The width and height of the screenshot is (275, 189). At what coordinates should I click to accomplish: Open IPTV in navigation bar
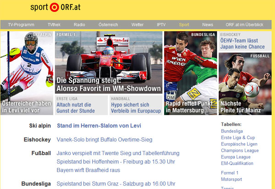[x=161, y=25]
